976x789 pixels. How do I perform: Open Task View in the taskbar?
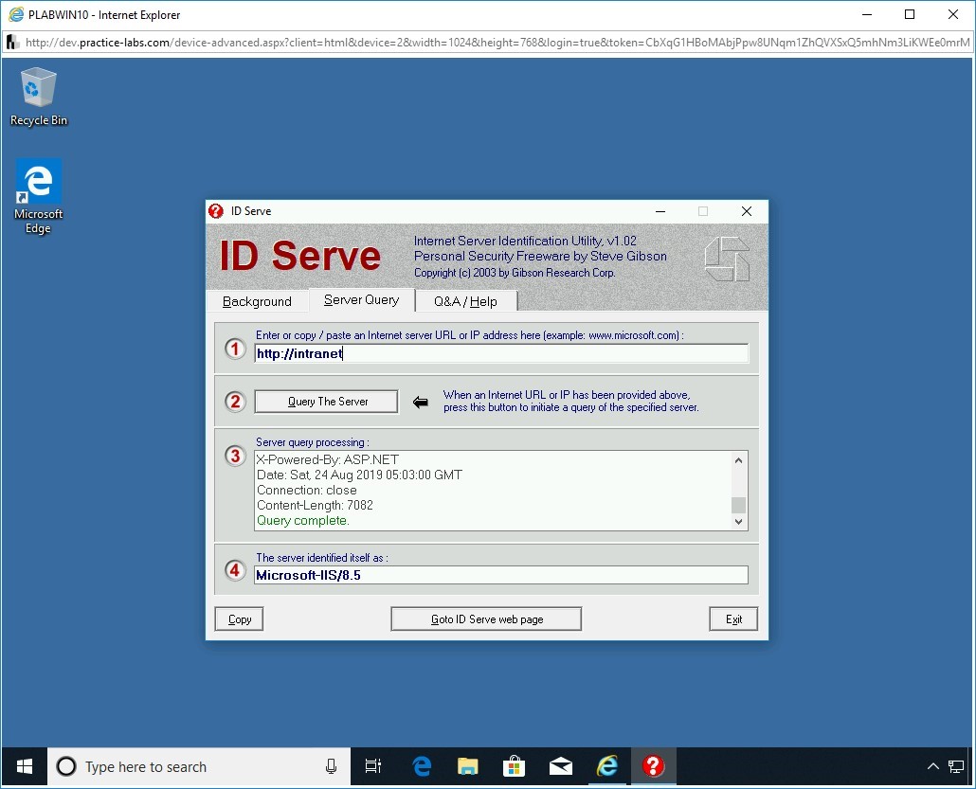[x=373, y=766]
